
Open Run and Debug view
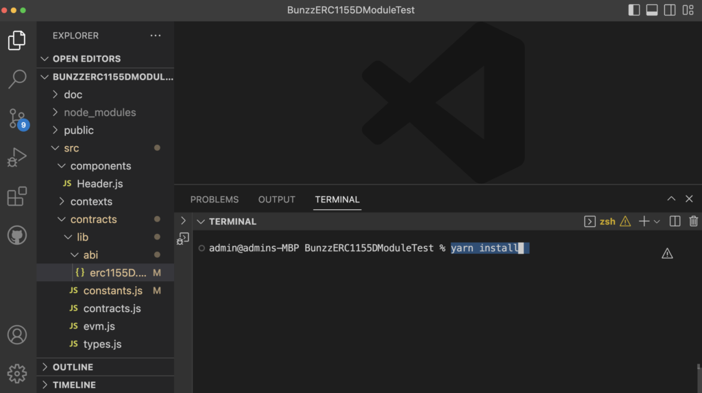pos(17,157)
